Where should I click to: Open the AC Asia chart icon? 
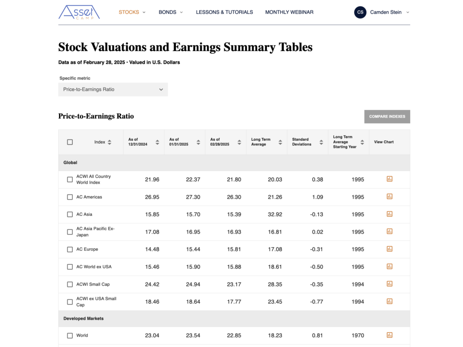(389, 214)
